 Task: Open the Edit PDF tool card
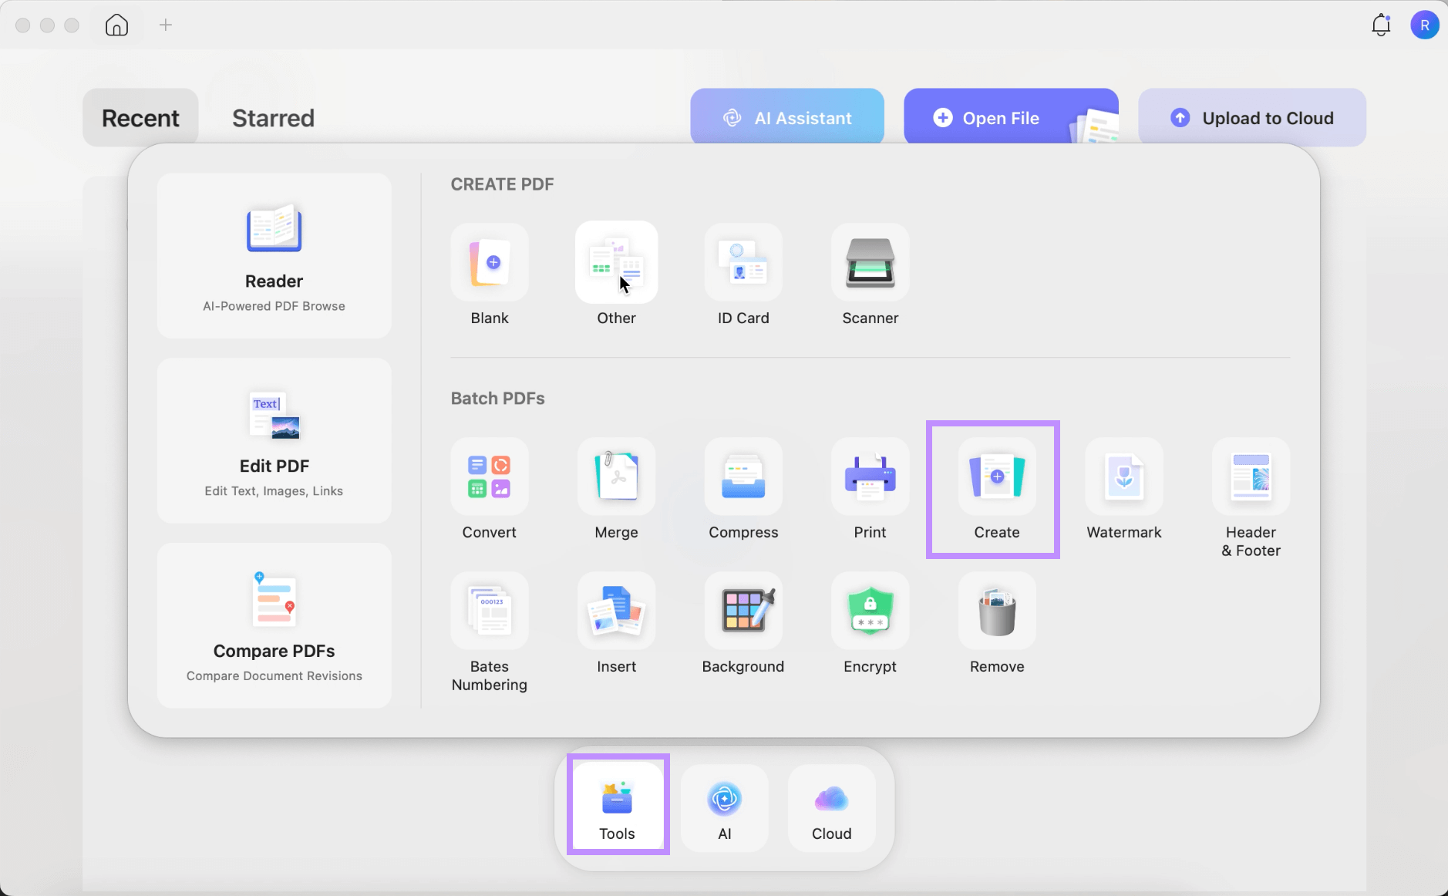274,440
